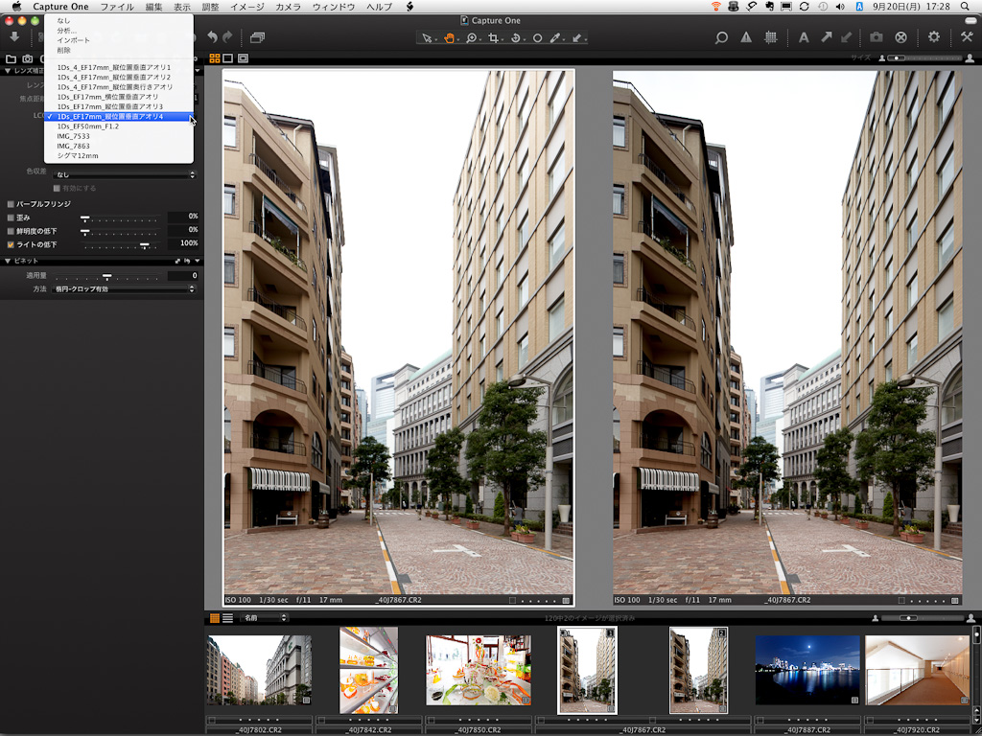Select the hand pan tool

pyautogui.click(x=449, y=37)
